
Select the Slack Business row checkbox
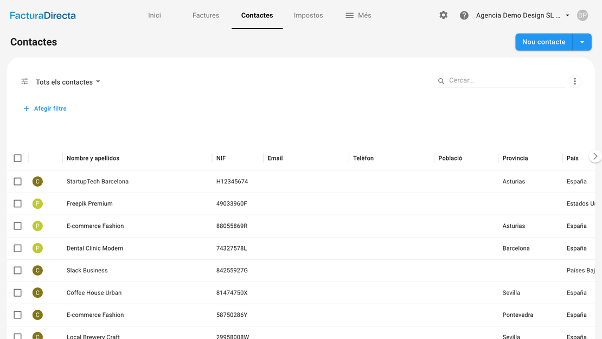(18, 271)
